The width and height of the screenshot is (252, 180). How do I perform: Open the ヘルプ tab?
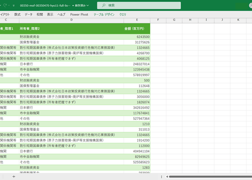pyautogui.click(x=61, y=14)
